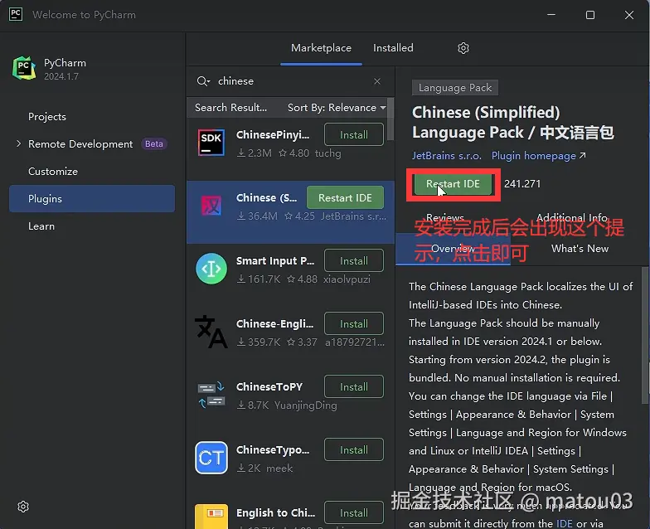This screenshot has height=529, width=650.
Task: Open the Reviews tab
Action: click(x=444, y=217)
